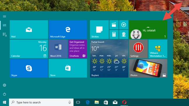
Task: Open File Explorer from the taskbar
Action: [97, 102]
